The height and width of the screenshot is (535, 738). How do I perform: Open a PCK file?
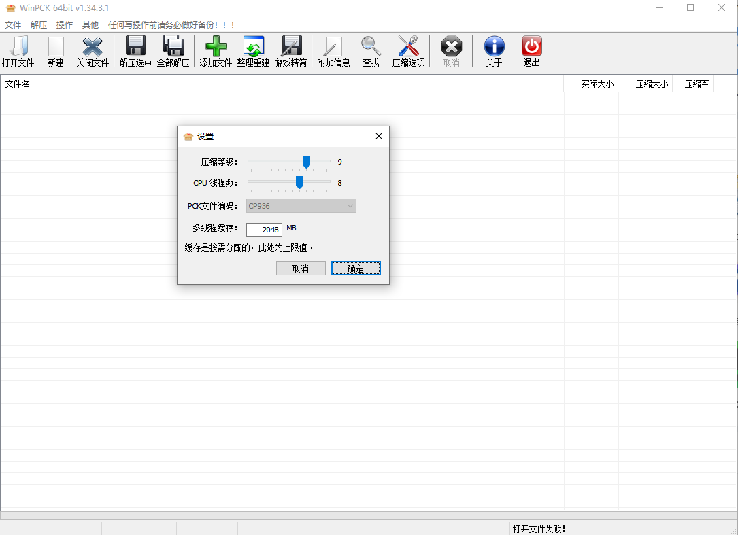point(19,51)
